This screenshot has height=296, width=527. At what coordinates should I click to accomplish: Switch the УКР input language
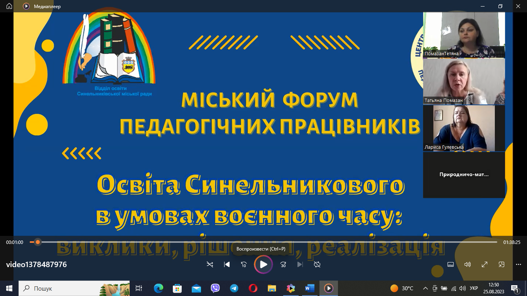point(474,288)
